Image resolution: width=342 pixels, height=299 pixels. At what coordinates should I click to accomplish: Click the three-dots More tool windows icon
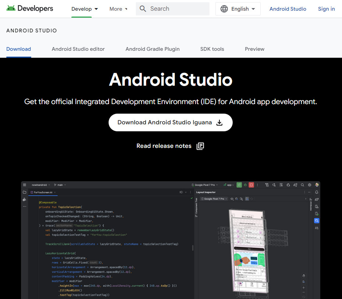coord(25,206)
